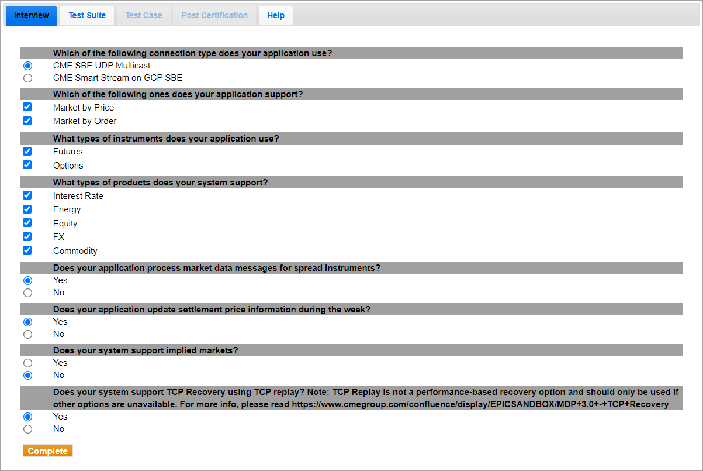The width and height of the screenshot is (703, 471).
Task: Toggle the FX product checkbox
Action: 27,237
